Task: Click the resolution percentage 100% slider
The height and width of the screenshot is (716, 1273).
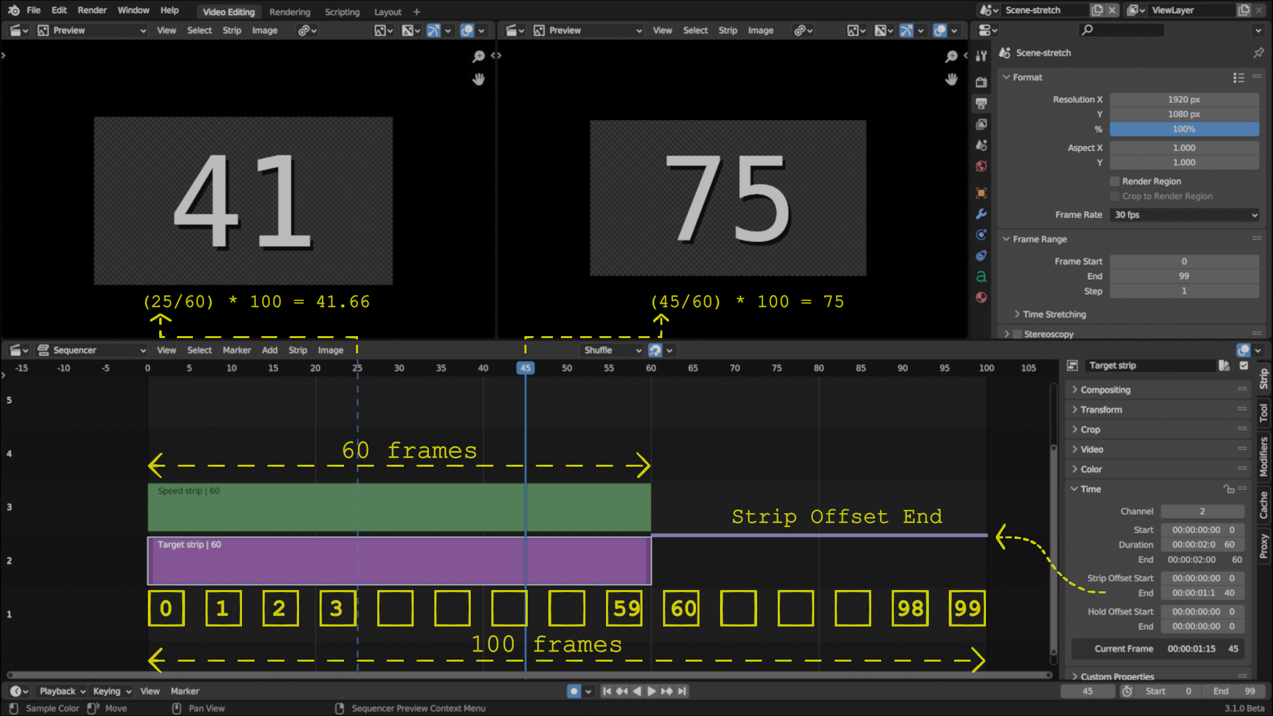Action: click(1184, 129)
